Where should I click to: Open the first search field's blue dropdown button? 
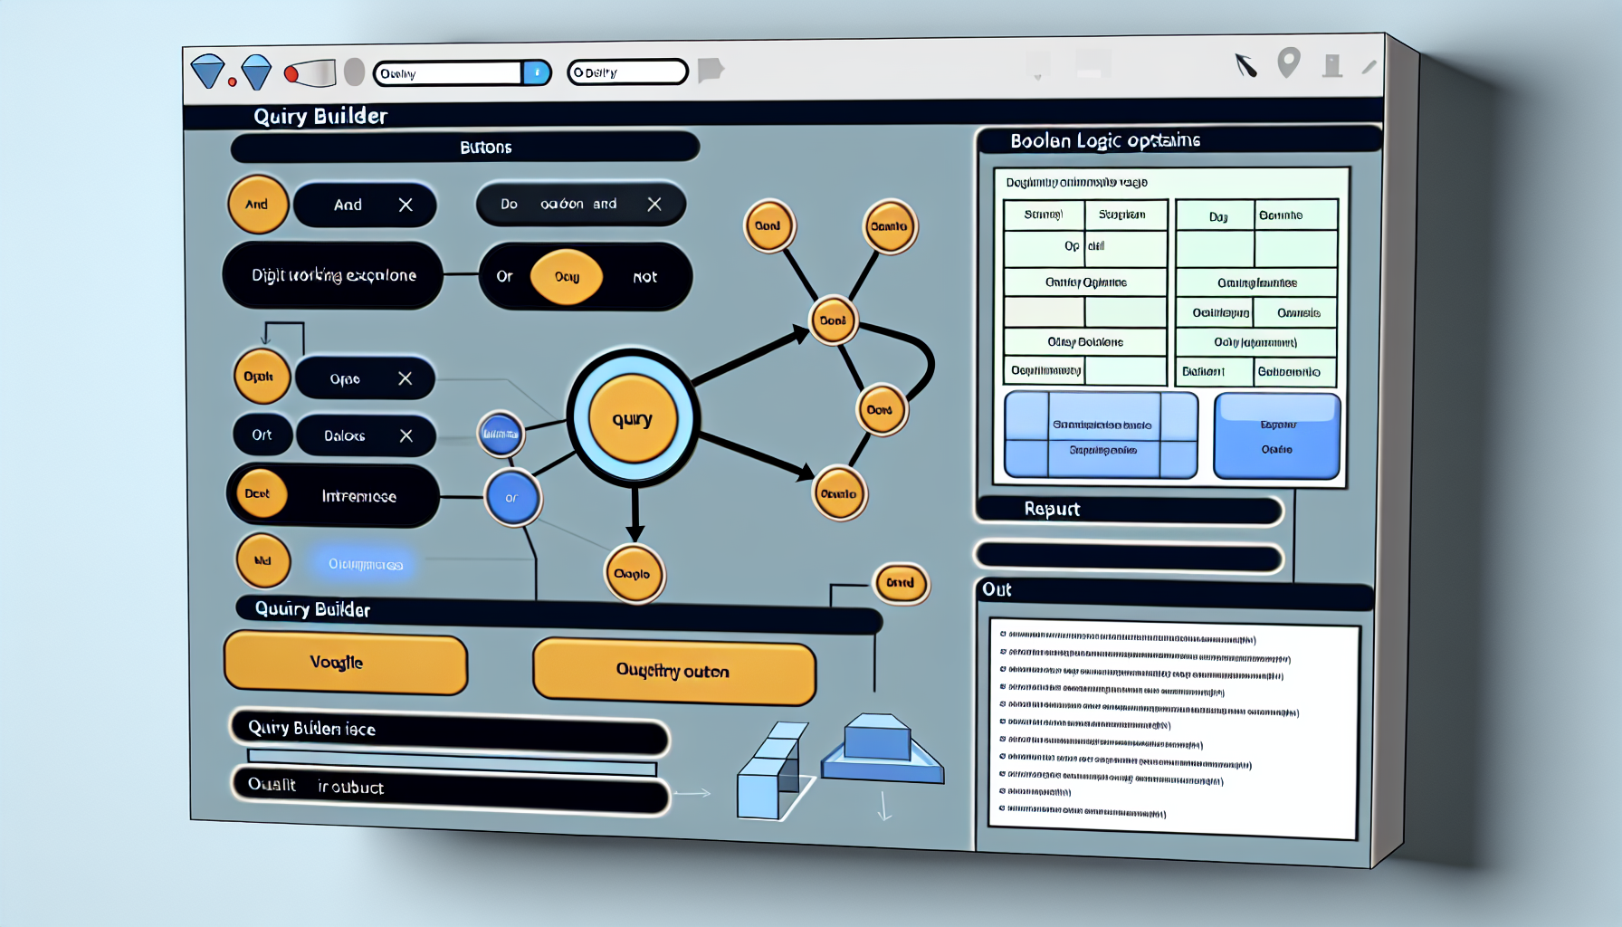click(537, 72)
